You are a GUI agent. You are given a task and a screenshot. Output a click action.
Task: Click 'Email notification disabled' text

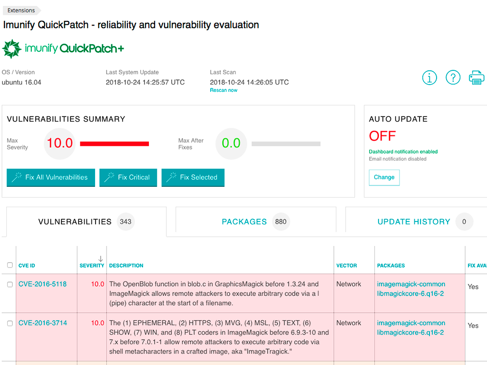[398, 159]
